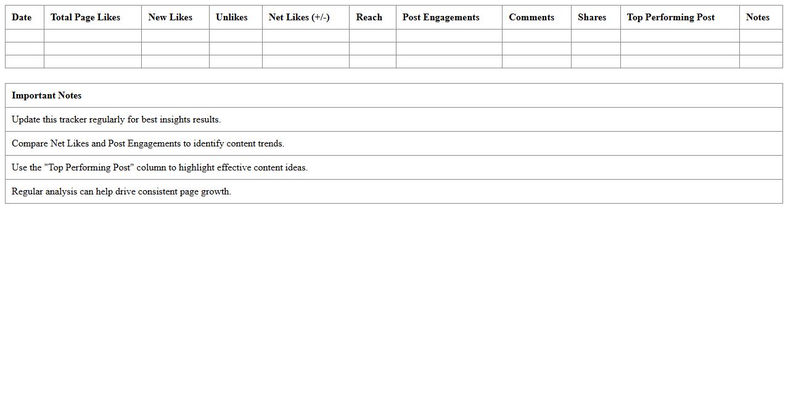
Task: Select the middle empty Top Performing Post cell
Action: tap(679, 49)
